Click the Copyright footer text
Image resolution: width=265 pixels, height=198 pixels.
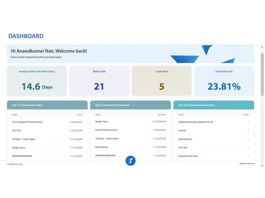15,164
